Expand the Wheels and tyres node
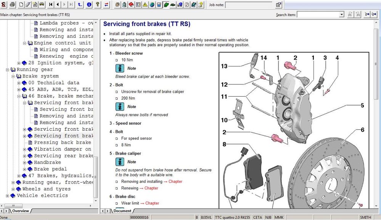 point(13,189)
